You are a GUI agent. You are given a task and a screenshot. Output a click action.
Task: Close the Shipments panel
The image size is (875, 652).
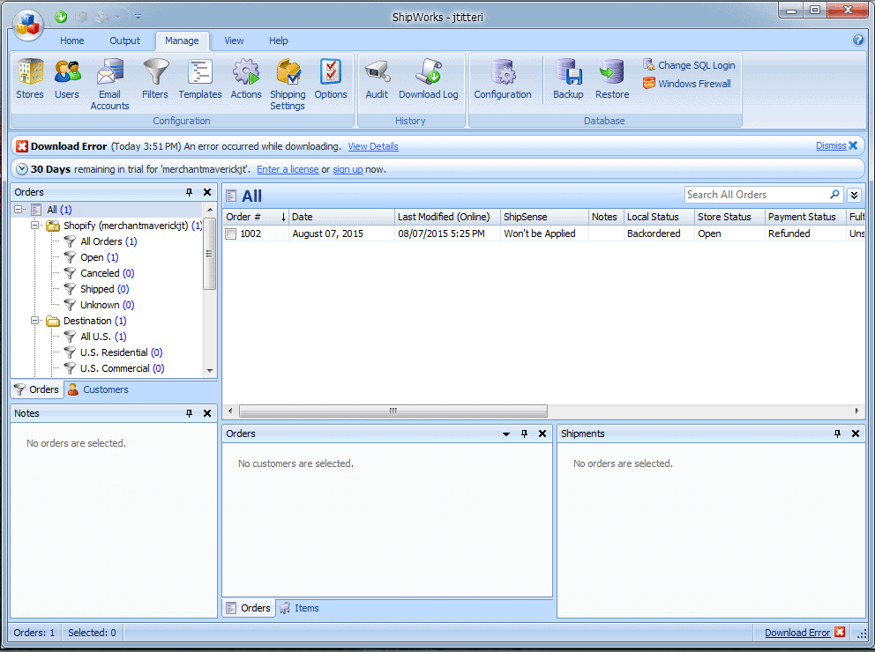[856, 433]
